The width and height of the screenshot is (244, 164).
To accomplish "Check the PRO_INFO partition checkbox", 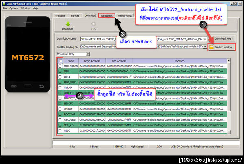I will click(60, 82).
